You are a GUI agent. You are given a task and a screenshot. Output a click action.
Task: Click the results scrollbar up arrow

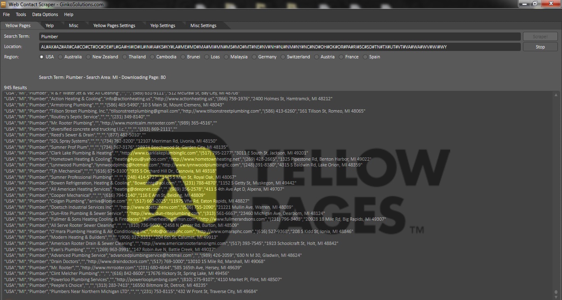pos(557,95)
